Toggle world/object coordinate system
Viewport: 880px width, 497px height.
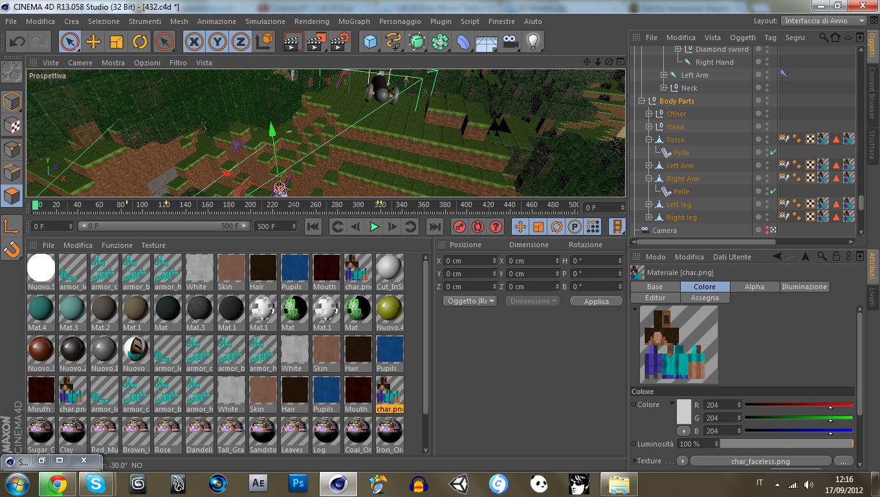[x=264, y=42]
